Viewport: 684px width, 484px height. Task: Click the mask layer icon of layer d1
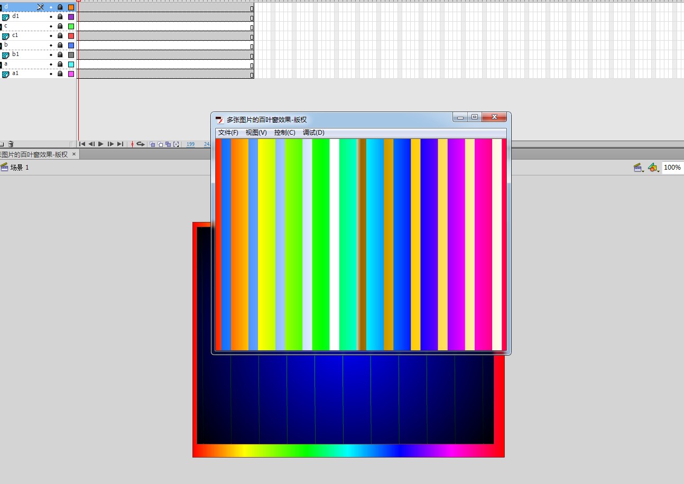point(6,17)
